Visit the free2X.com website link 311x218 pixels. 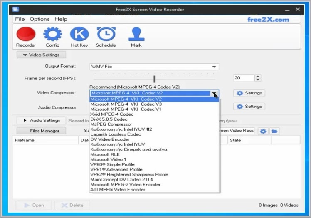[x=268, y=20]
